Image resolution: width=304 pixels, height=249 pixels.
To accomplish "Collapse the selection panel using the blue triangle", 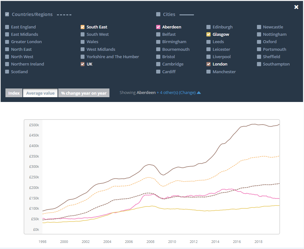I will (x=199, y=93).
